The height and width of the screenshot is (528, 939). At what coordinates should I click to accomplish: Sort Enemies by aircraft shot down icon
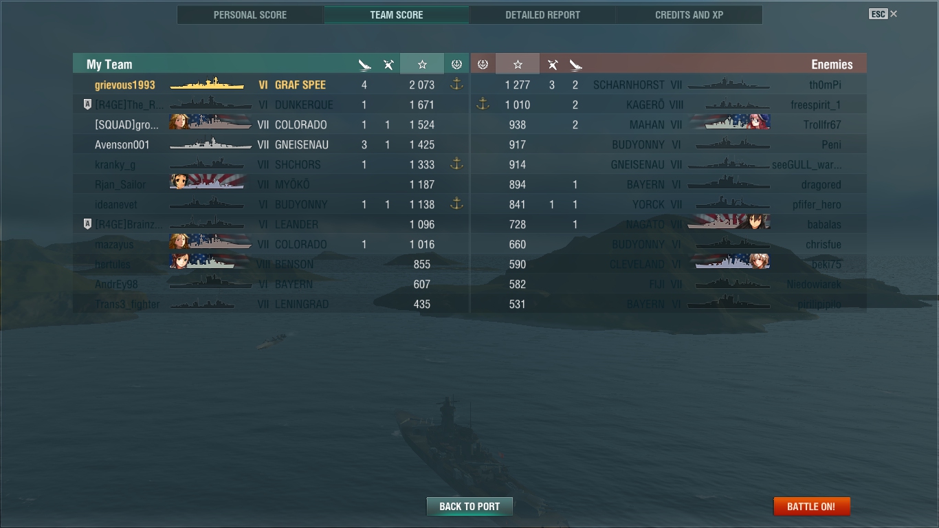pyautogui.click(x=552, y=65)
